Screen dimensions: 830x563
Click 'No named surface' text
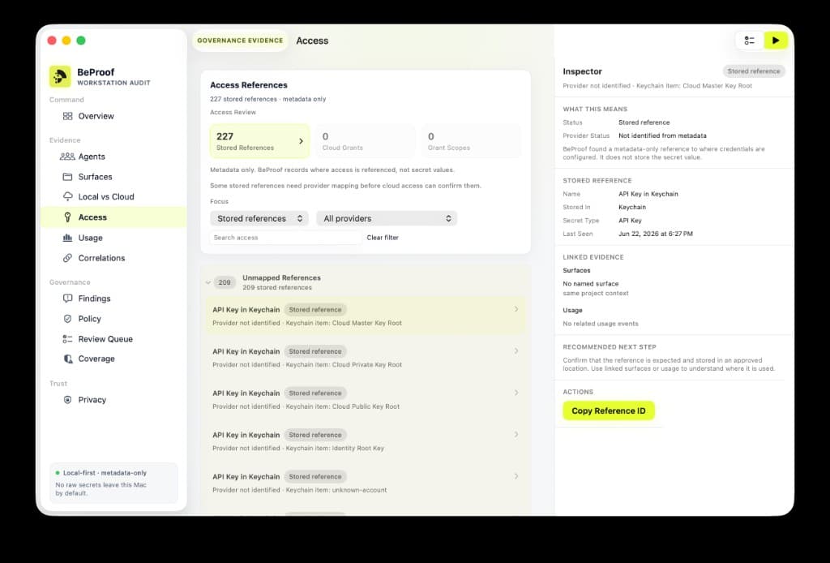coord(590,283)
